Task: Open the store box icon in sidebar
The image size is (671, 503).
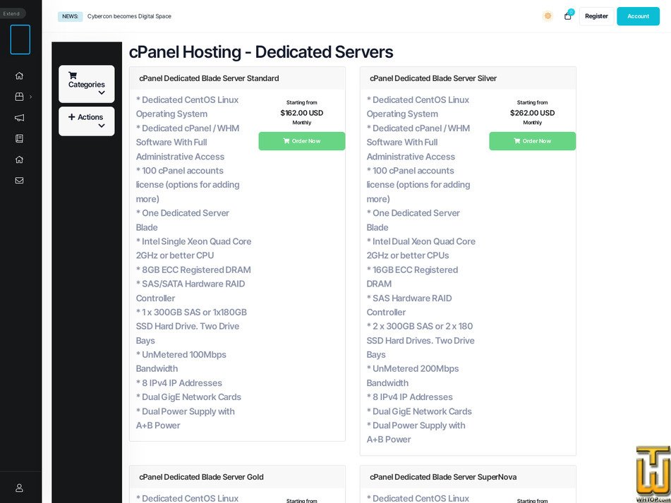Action: [x=19, y=97]
